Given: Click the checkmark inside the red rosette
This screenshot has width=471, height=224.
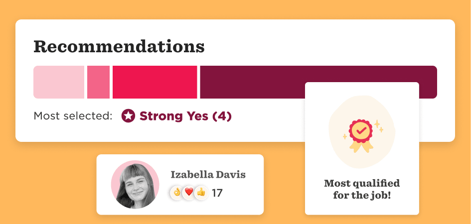Looking at the screenshot, I should tap(360, 130).
